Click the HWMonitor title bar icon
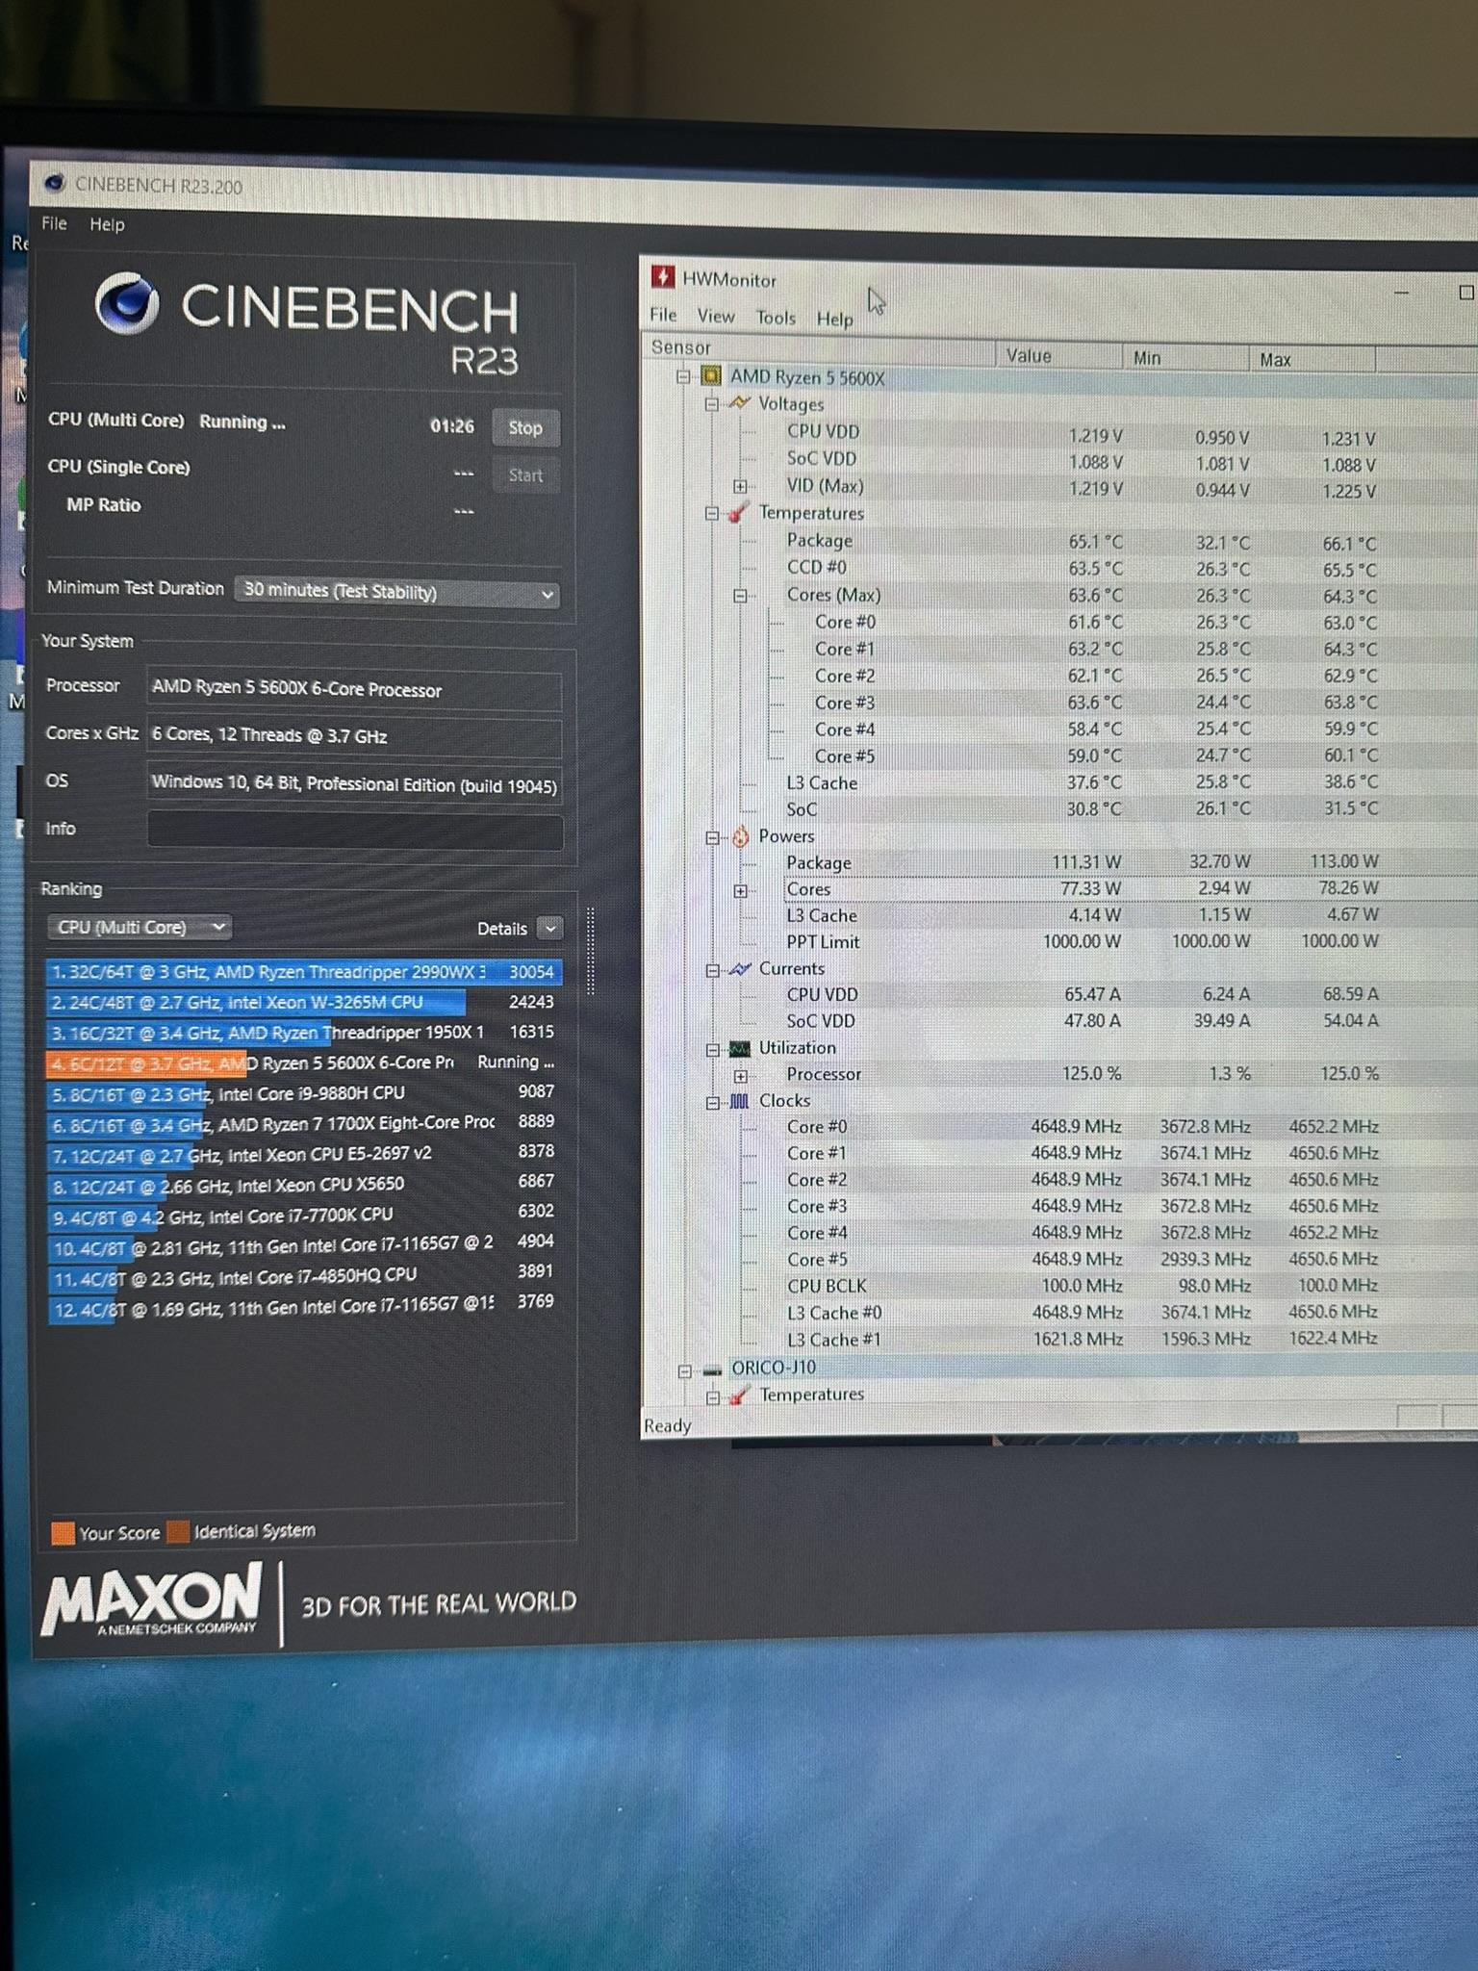 pyautogui.click(x=663, y=277)
